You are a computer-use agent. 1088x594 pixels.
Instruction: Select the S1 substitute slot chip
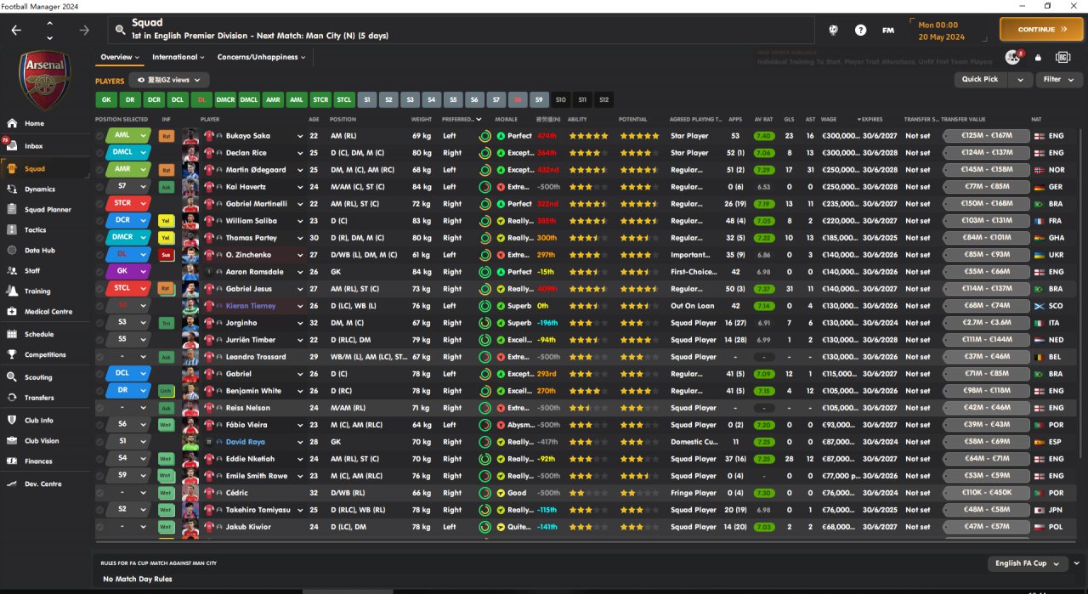367,99
